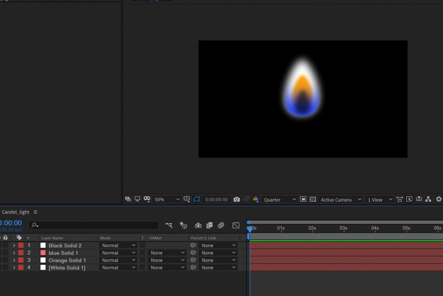This screenshot has width=443, height=296.
Task: Enable Motion Blur for composition
Action: click(x=221, y=225)
